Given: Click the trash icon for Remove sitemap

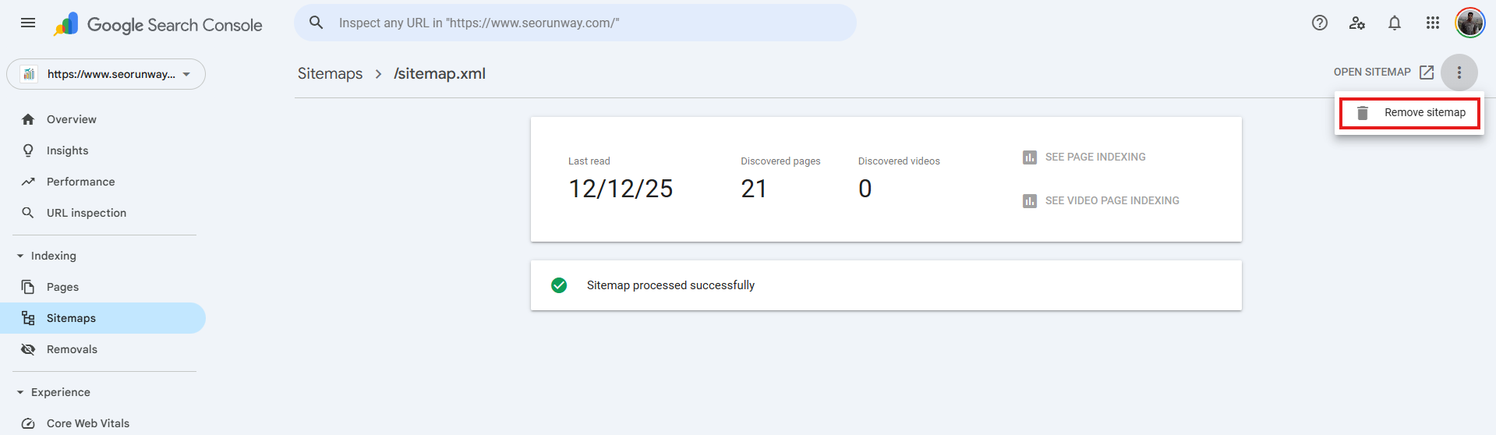Looking at the screenshot, I should point(1363,113).
